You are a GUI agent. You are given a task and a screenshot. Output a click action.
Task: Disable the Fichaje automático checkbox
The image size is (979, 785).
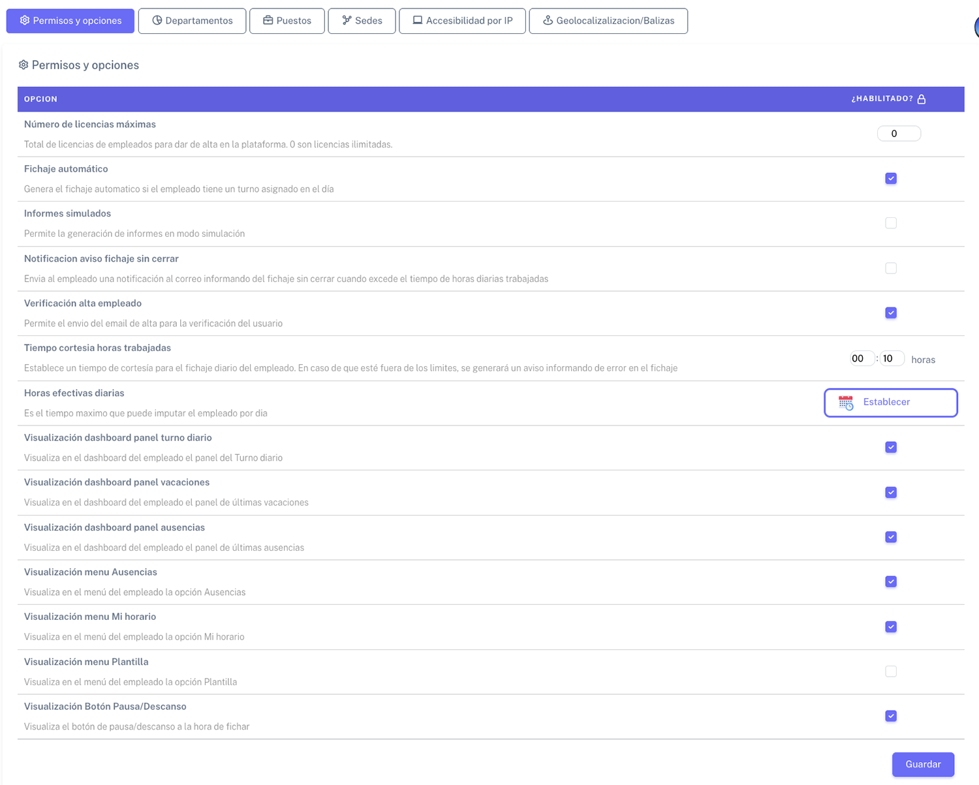point(891,179)
